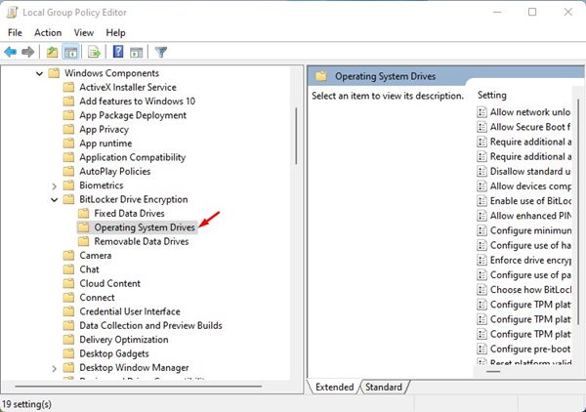Click the policy icon beside Allow devices compliant
The image size is (586, 412).
click(x=482, y=186)
